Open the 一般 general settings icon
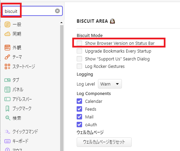This screenshot has width=180, height=151. click(x=7, y=24)
